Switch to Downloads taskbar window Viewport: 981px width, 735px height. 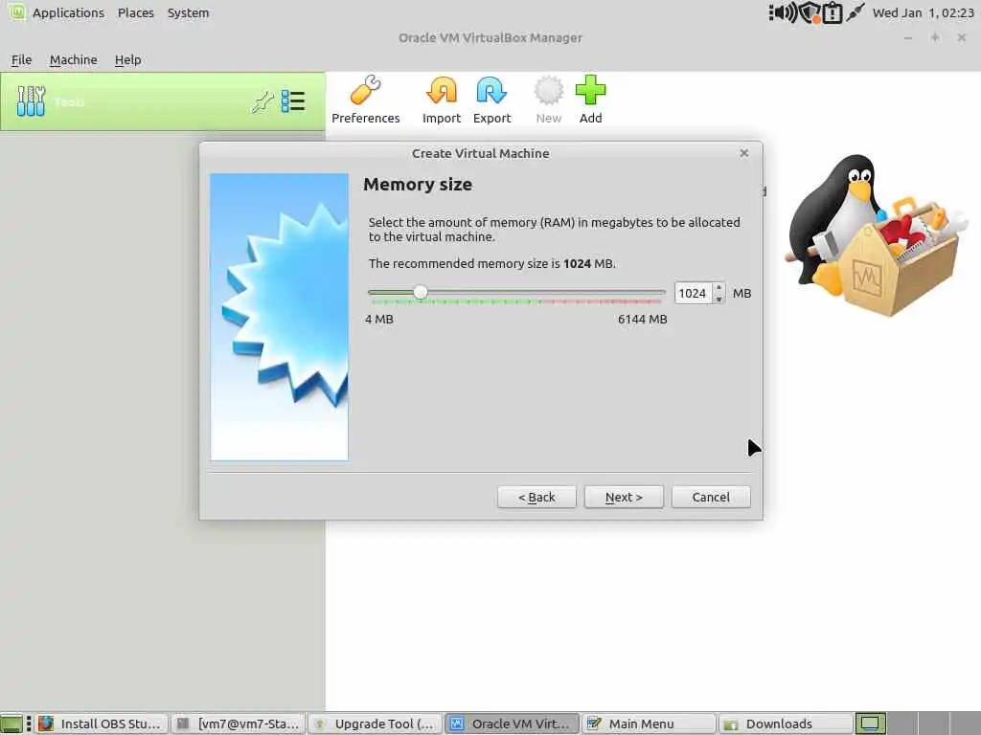pyautogui.click(x=786, y=724)
